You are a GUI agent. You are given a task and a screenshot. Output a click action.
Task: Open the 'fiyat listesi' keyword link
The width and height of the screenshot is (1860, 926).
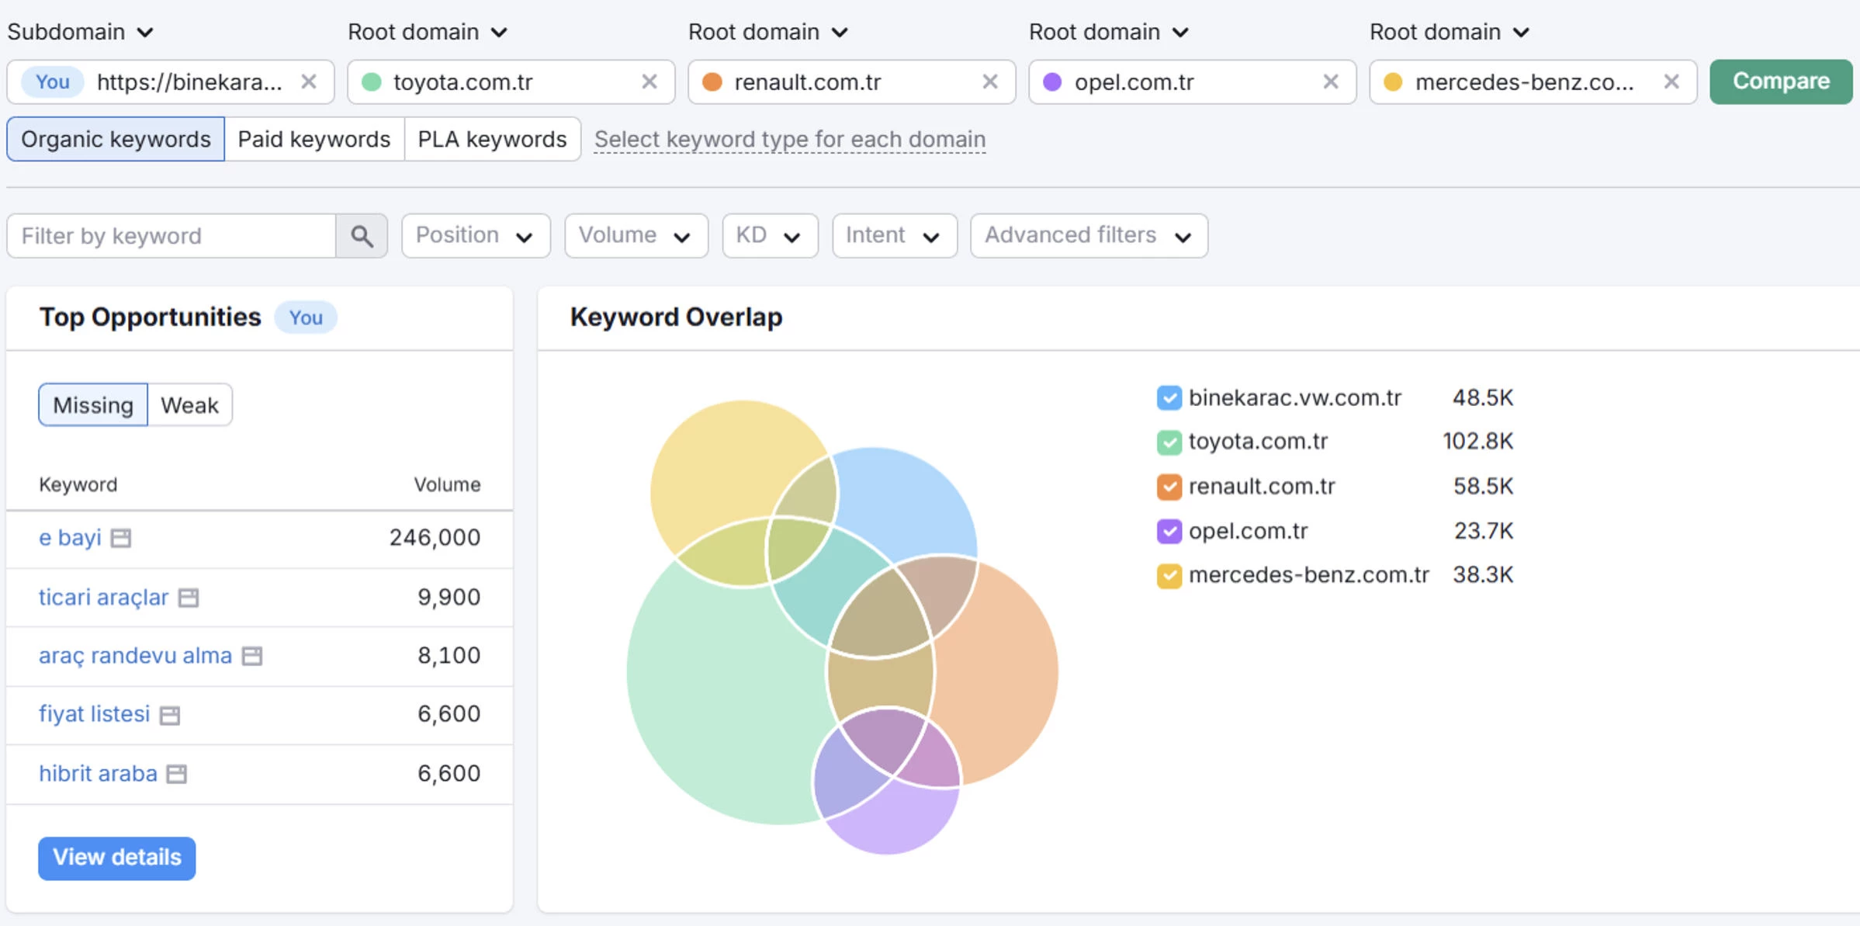tap(94, 714)
